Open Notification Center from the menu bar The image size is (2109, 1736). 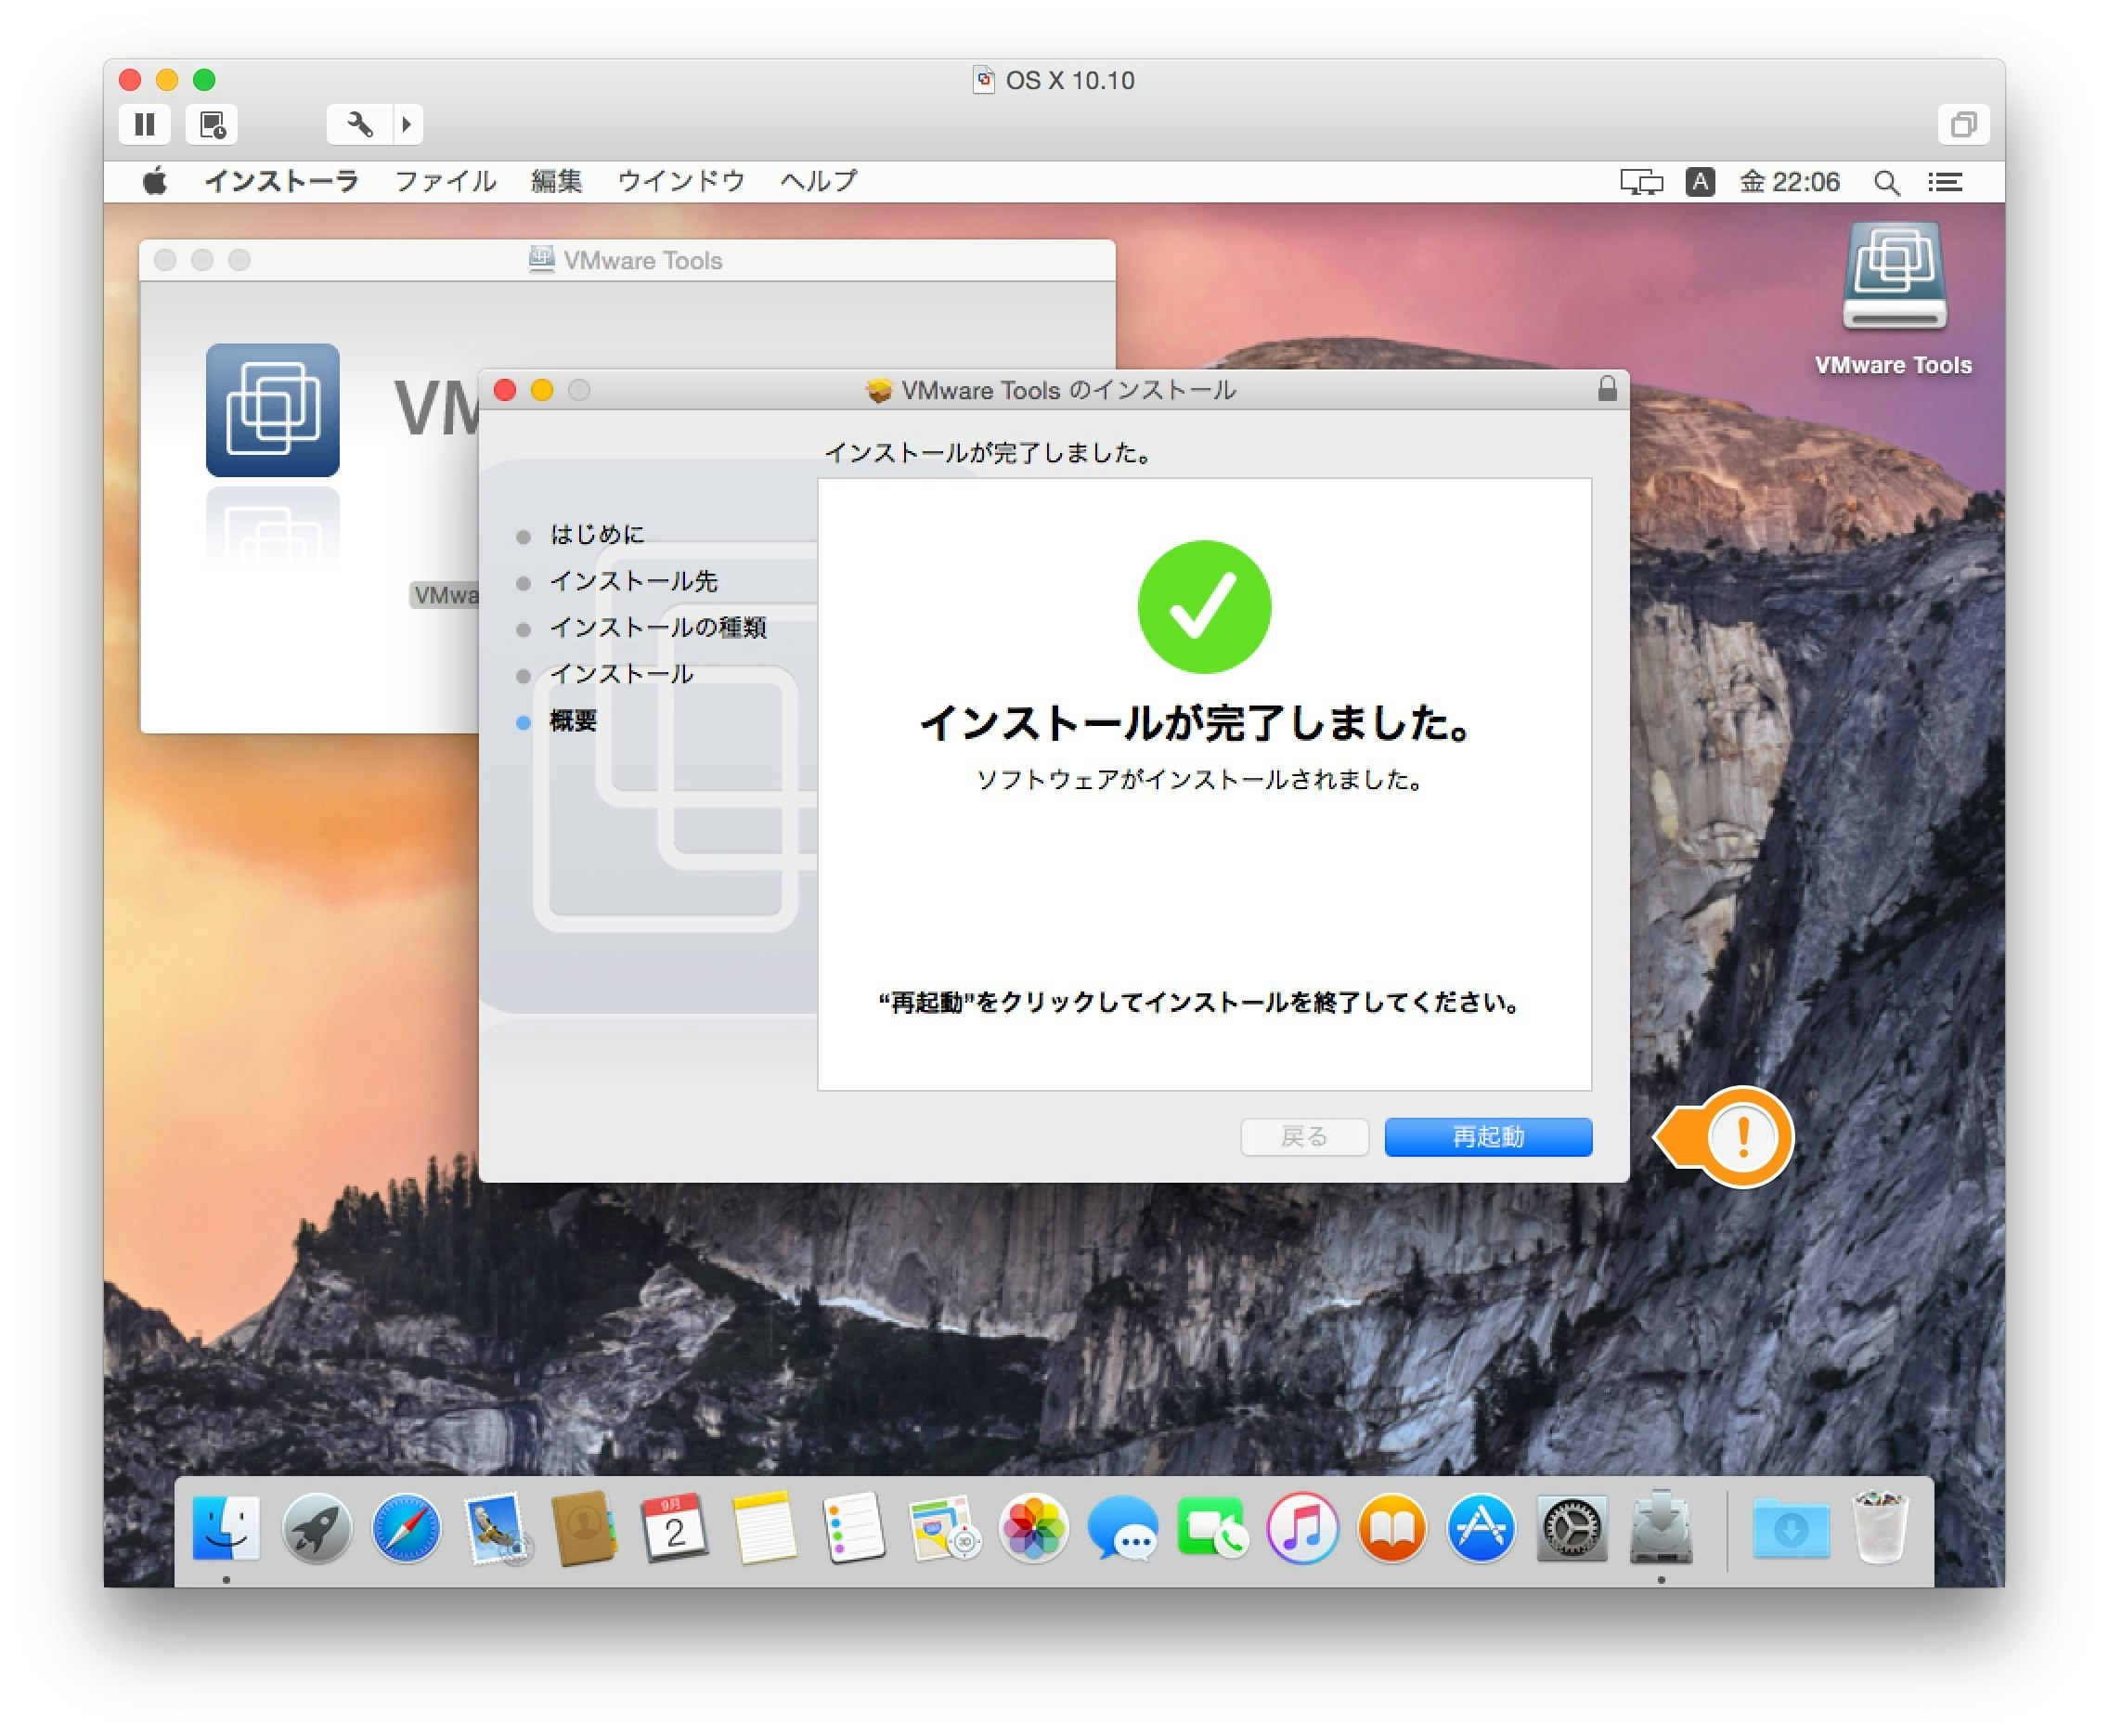[x=1945, y=182]
